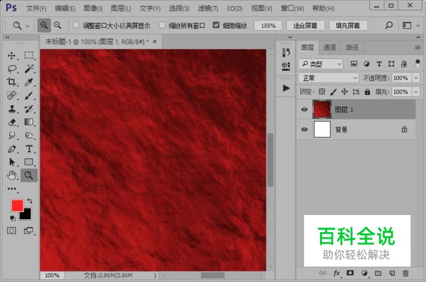426x282 pixels.
Task: Select the Magic Wand tool
Action: pyautogui.click(x=29, y=69)
